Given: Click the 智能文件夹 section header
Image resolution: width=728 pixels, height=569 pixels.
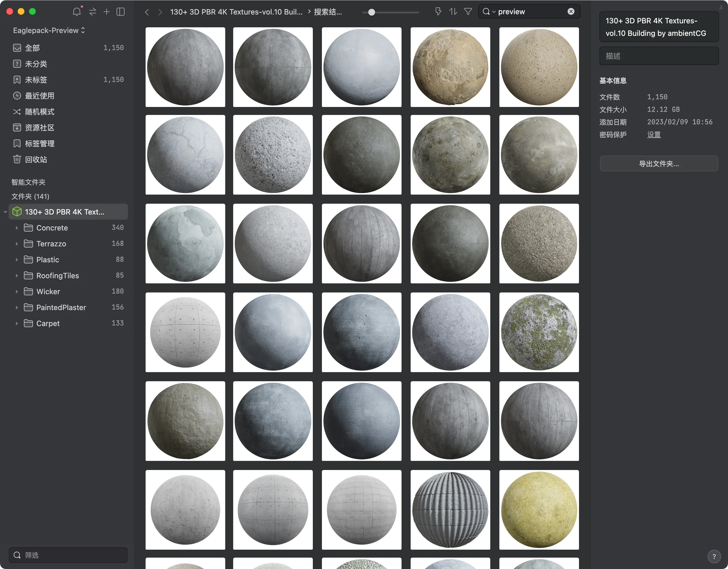Looking at the screenshot, I should tap(28, 182).
